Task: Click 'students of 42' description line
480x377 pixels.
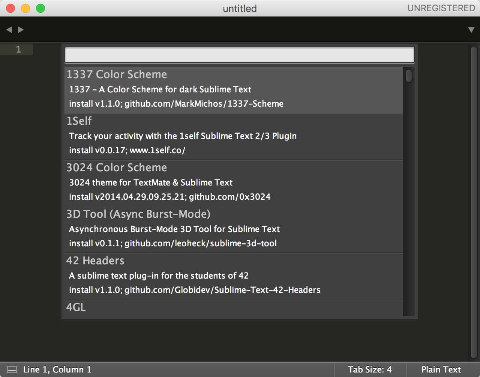Action: click(159, 276)
